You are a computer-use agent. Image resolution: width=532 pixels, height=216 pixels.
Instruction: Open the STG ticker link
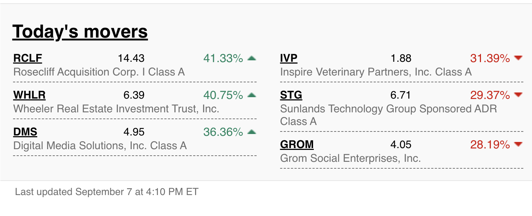coord(291,95)
